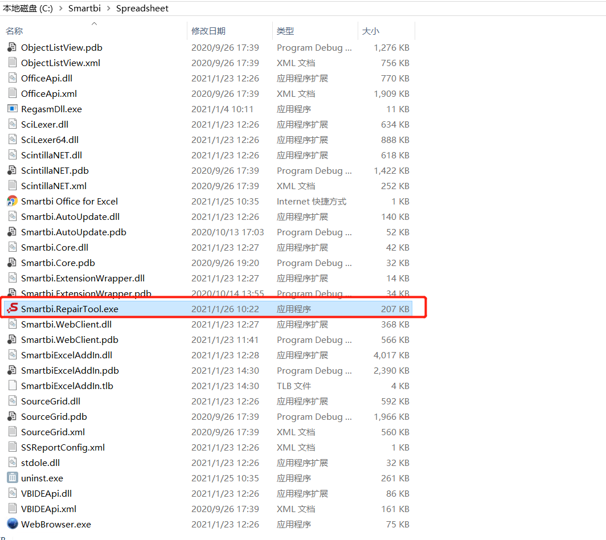
Task: Click the 207 KB size cell
Action: (395, 309)
